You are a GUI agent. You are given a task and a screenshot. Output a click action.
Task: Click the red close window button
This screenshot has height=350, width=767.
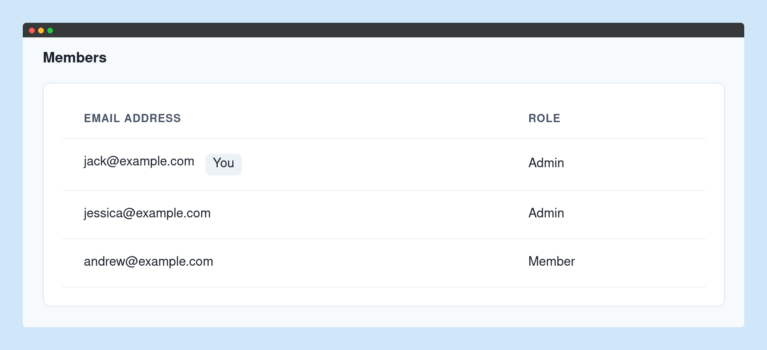click(x=32, y=31)
